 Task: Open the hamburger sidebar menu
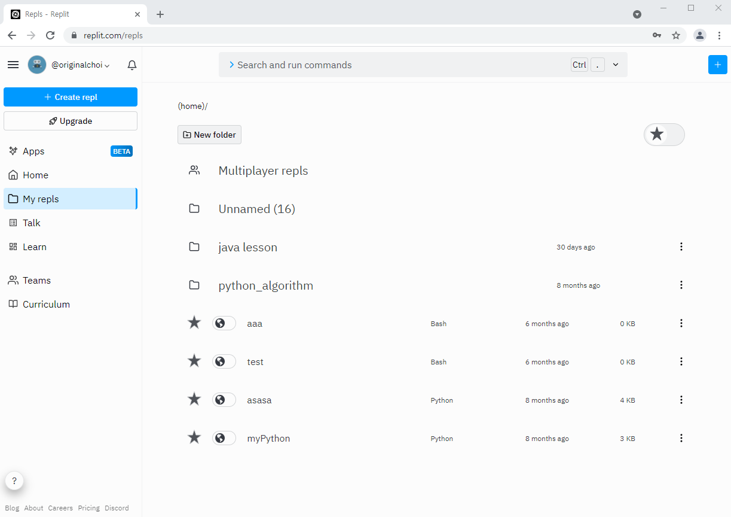(x=13, y=65)
